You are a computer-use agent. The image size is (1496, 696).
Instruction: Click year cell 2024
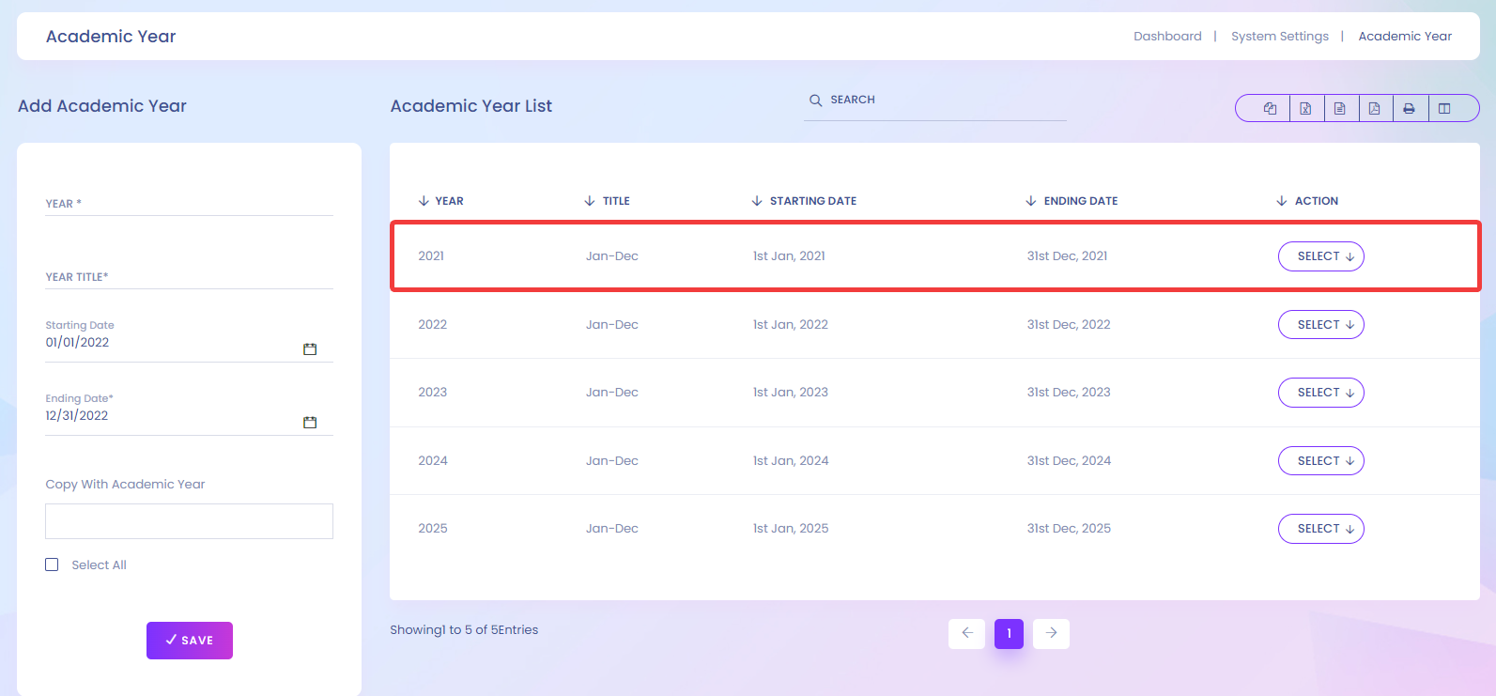pos(433,460)
